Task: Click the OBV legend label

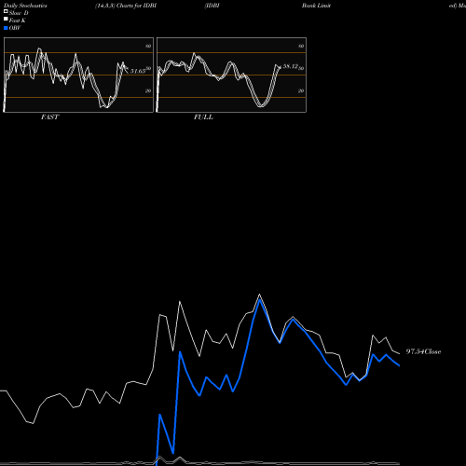Action: point(15,28)
